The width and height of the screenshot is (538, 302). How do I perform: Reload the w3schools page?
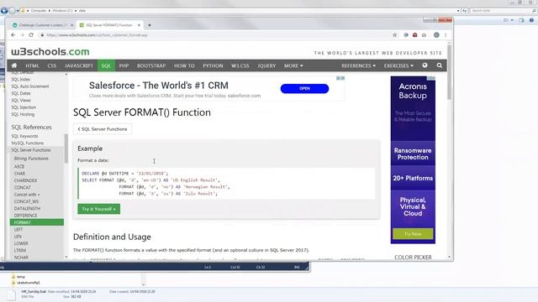pos(31,35)
